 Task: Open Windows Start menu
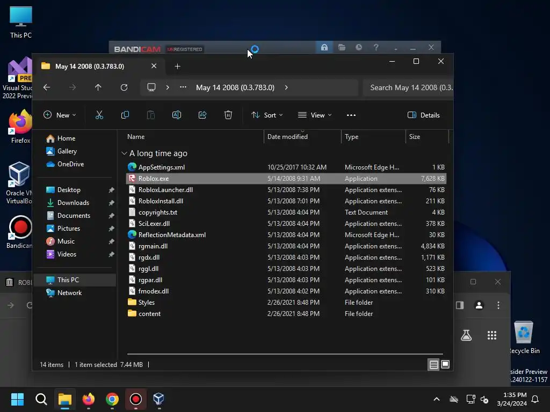17,399
